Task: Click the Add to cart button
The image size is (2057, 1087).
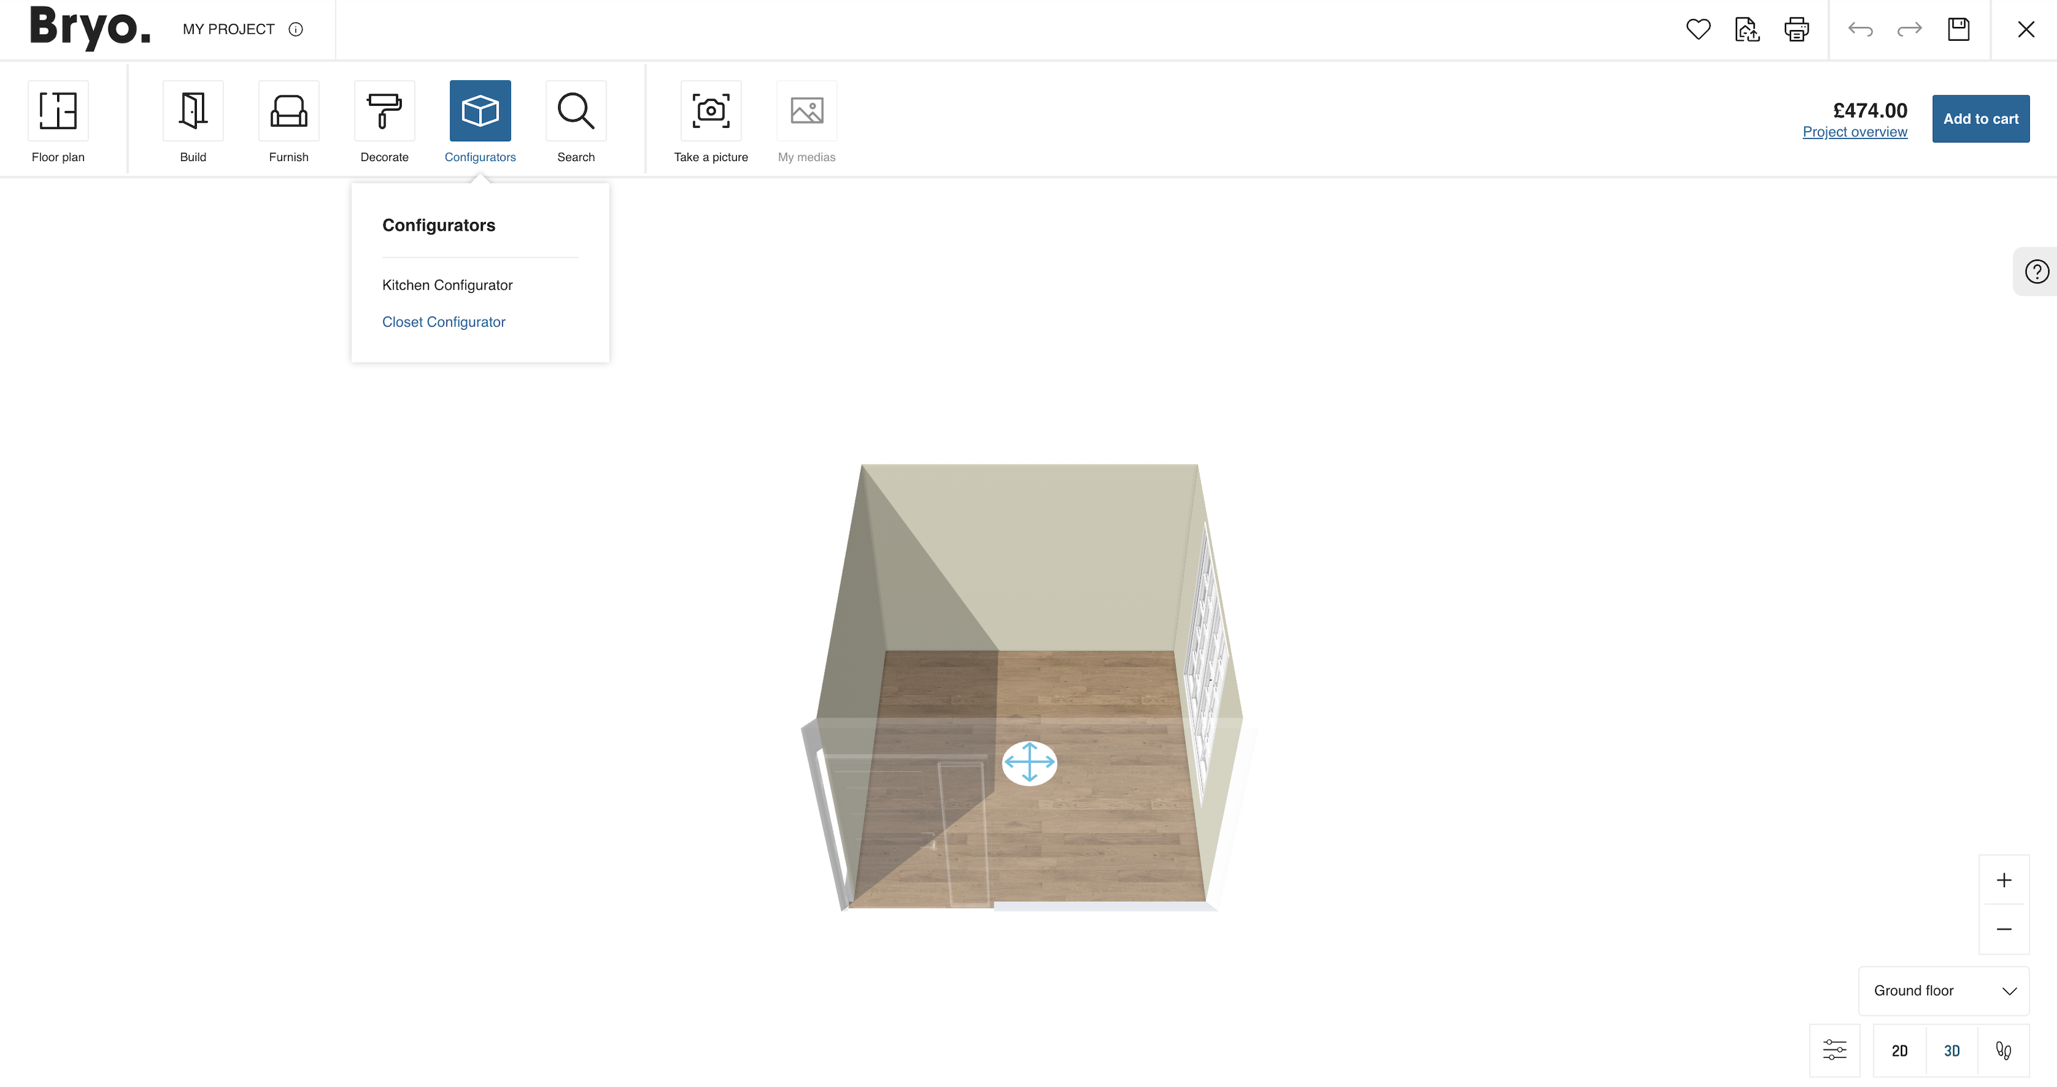Action: (1979, 117)
